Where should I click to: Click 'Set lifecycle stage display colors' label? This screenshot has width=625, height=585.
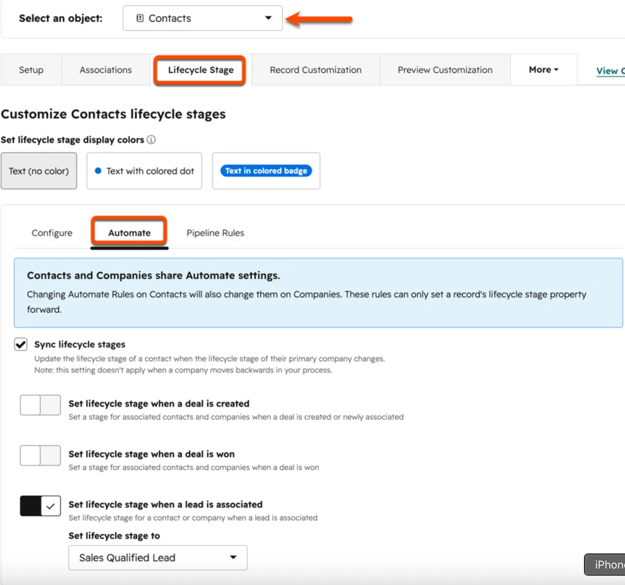pyautogui.click(x=72, y=140)
